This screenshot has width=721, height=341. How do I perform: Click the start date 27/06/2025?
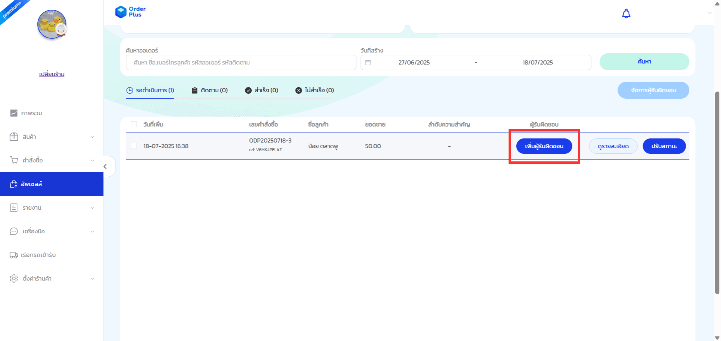(x=414, y=63)
